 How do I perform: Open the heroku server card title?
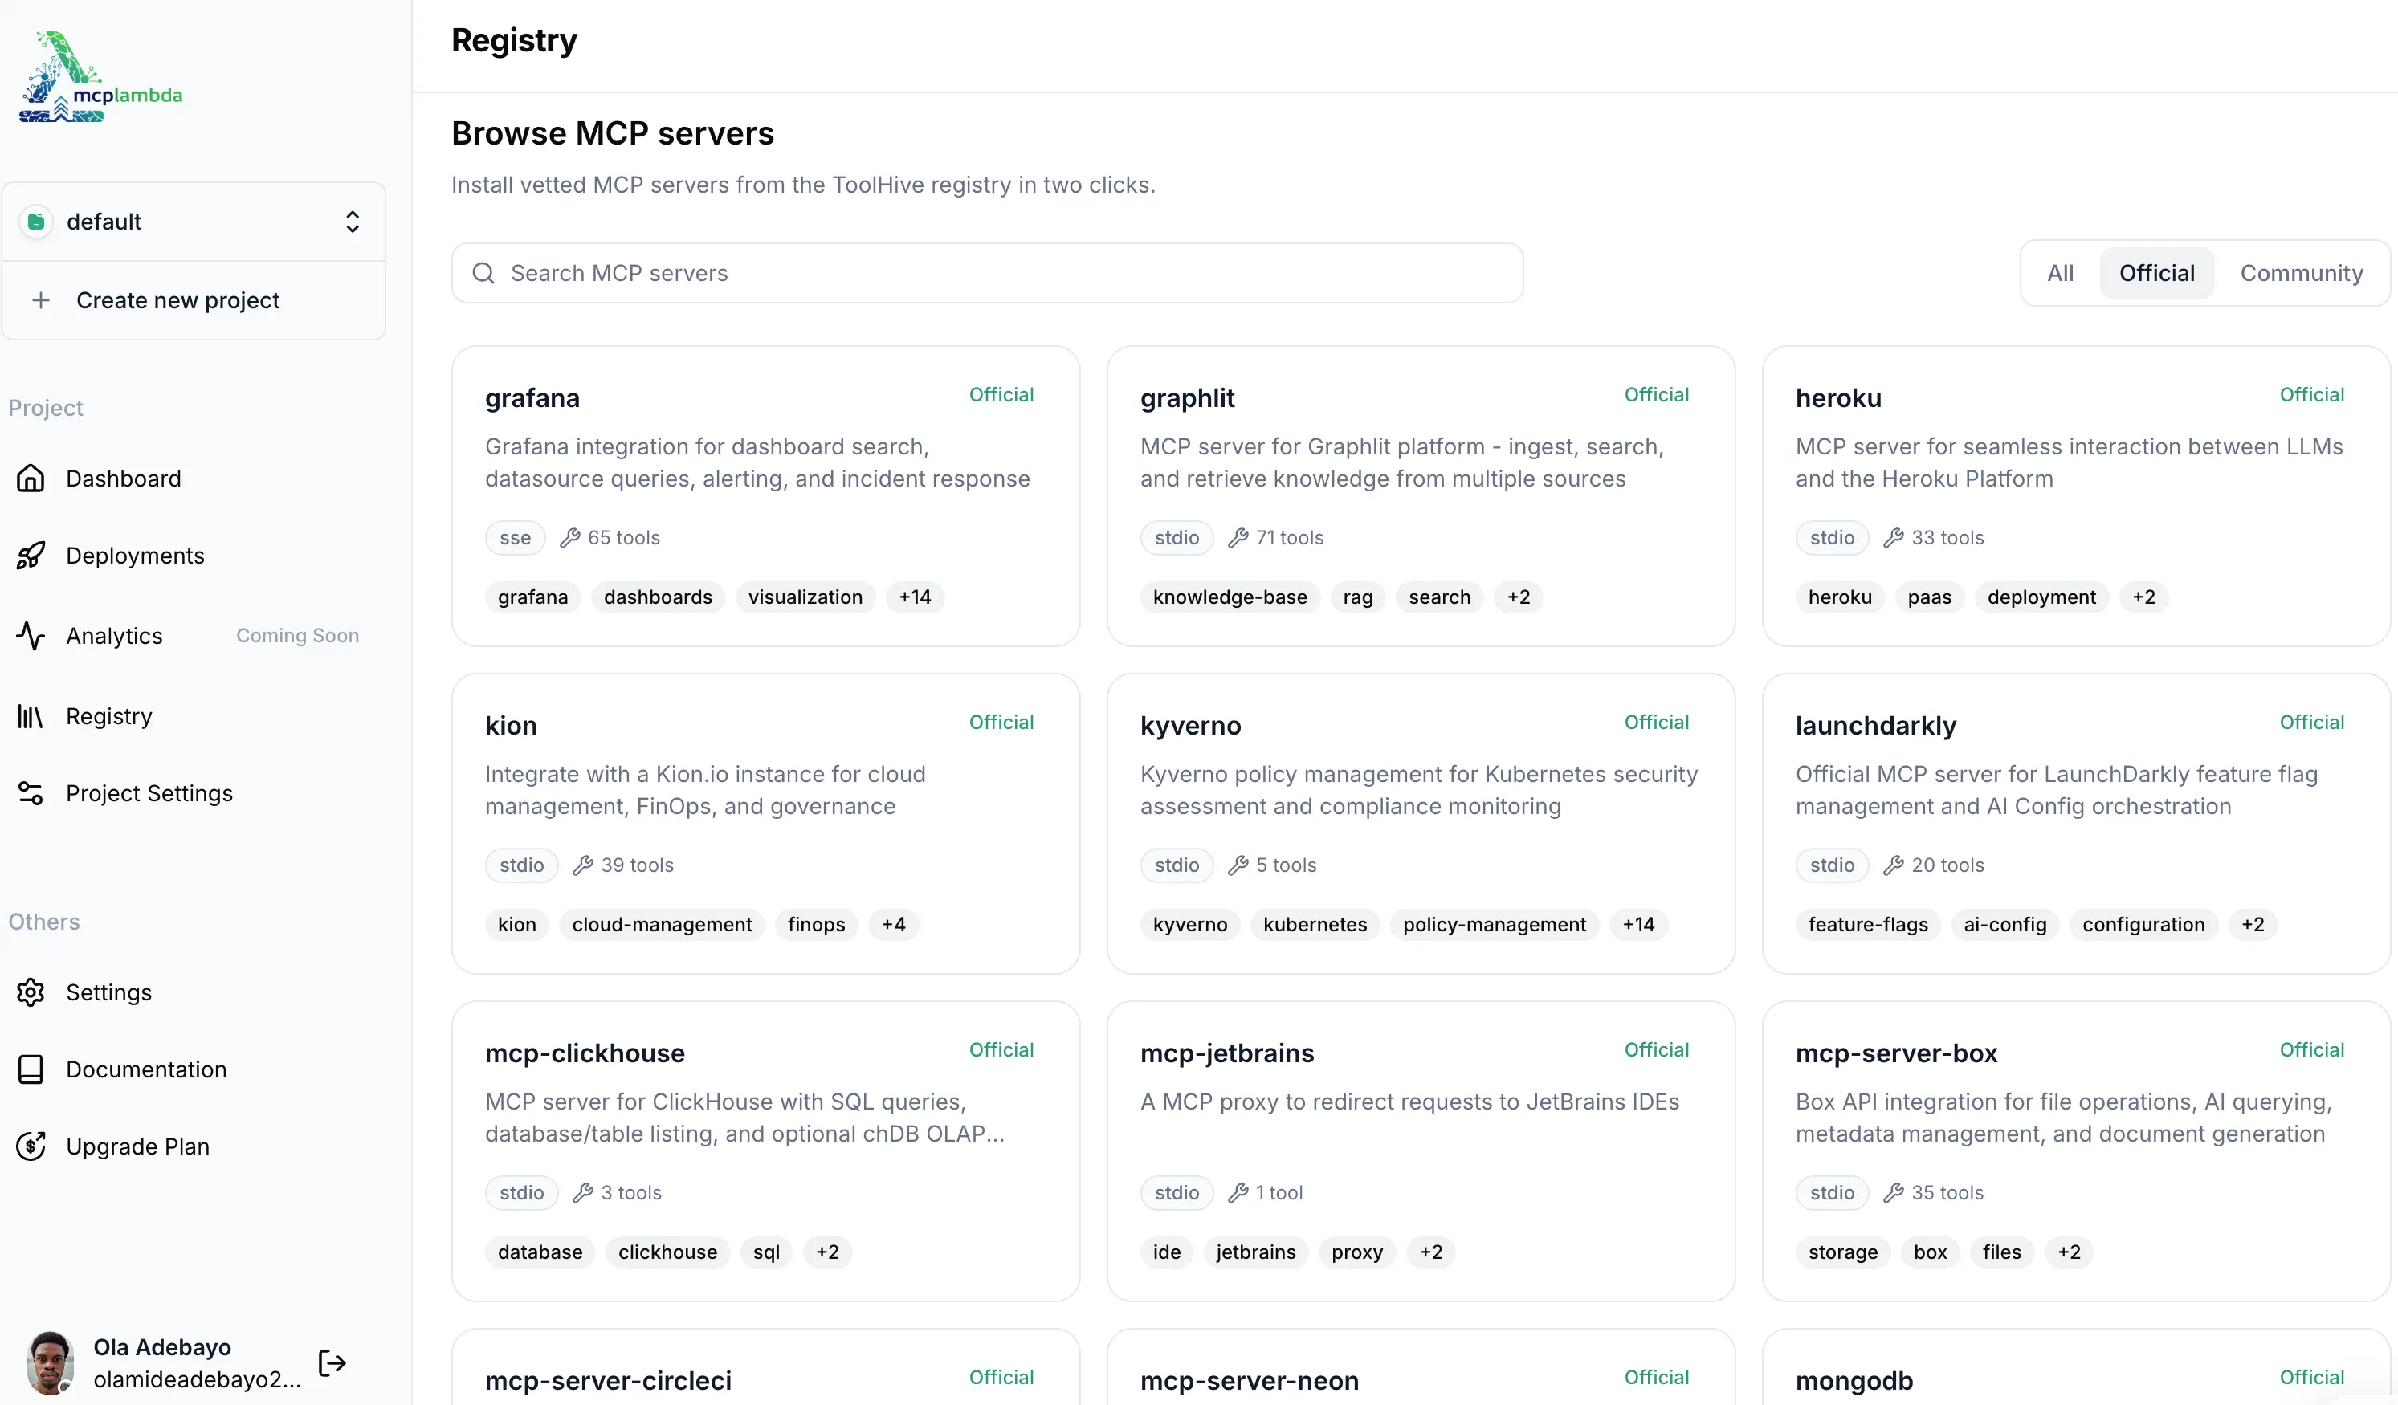tap(1837, 397)
